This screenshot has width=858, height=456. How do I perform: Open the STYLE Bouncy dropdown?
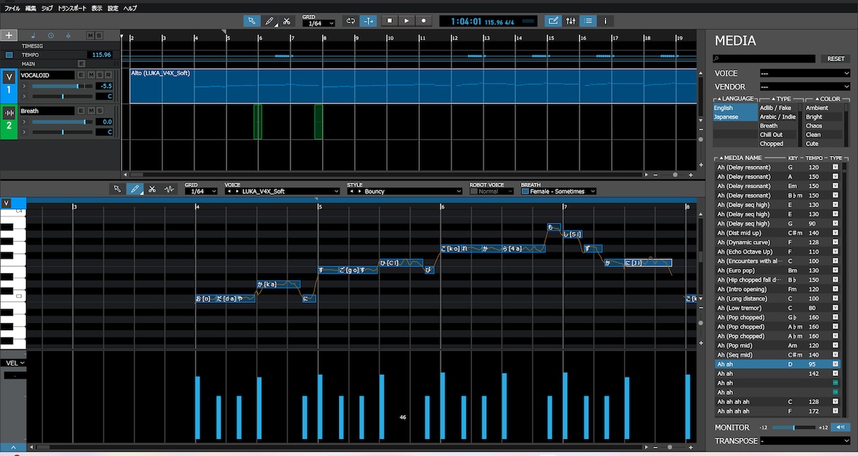404,191
